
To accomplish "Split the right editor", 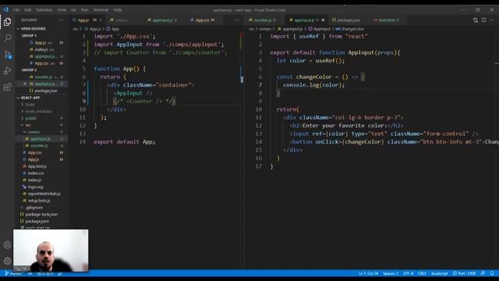I will [x=483, y=20].
